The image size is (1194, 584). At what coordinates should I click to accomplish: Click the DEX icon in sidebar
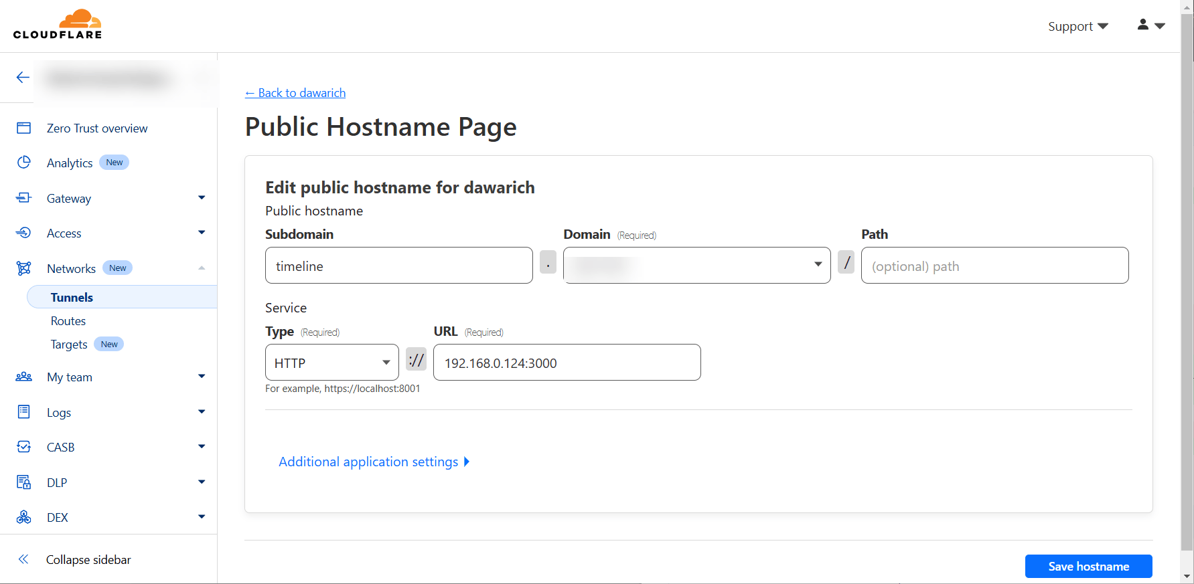pyautogui.click(x=24, y=517)
